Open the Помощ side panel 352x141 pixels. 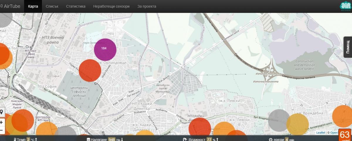(x=348, y=47)
